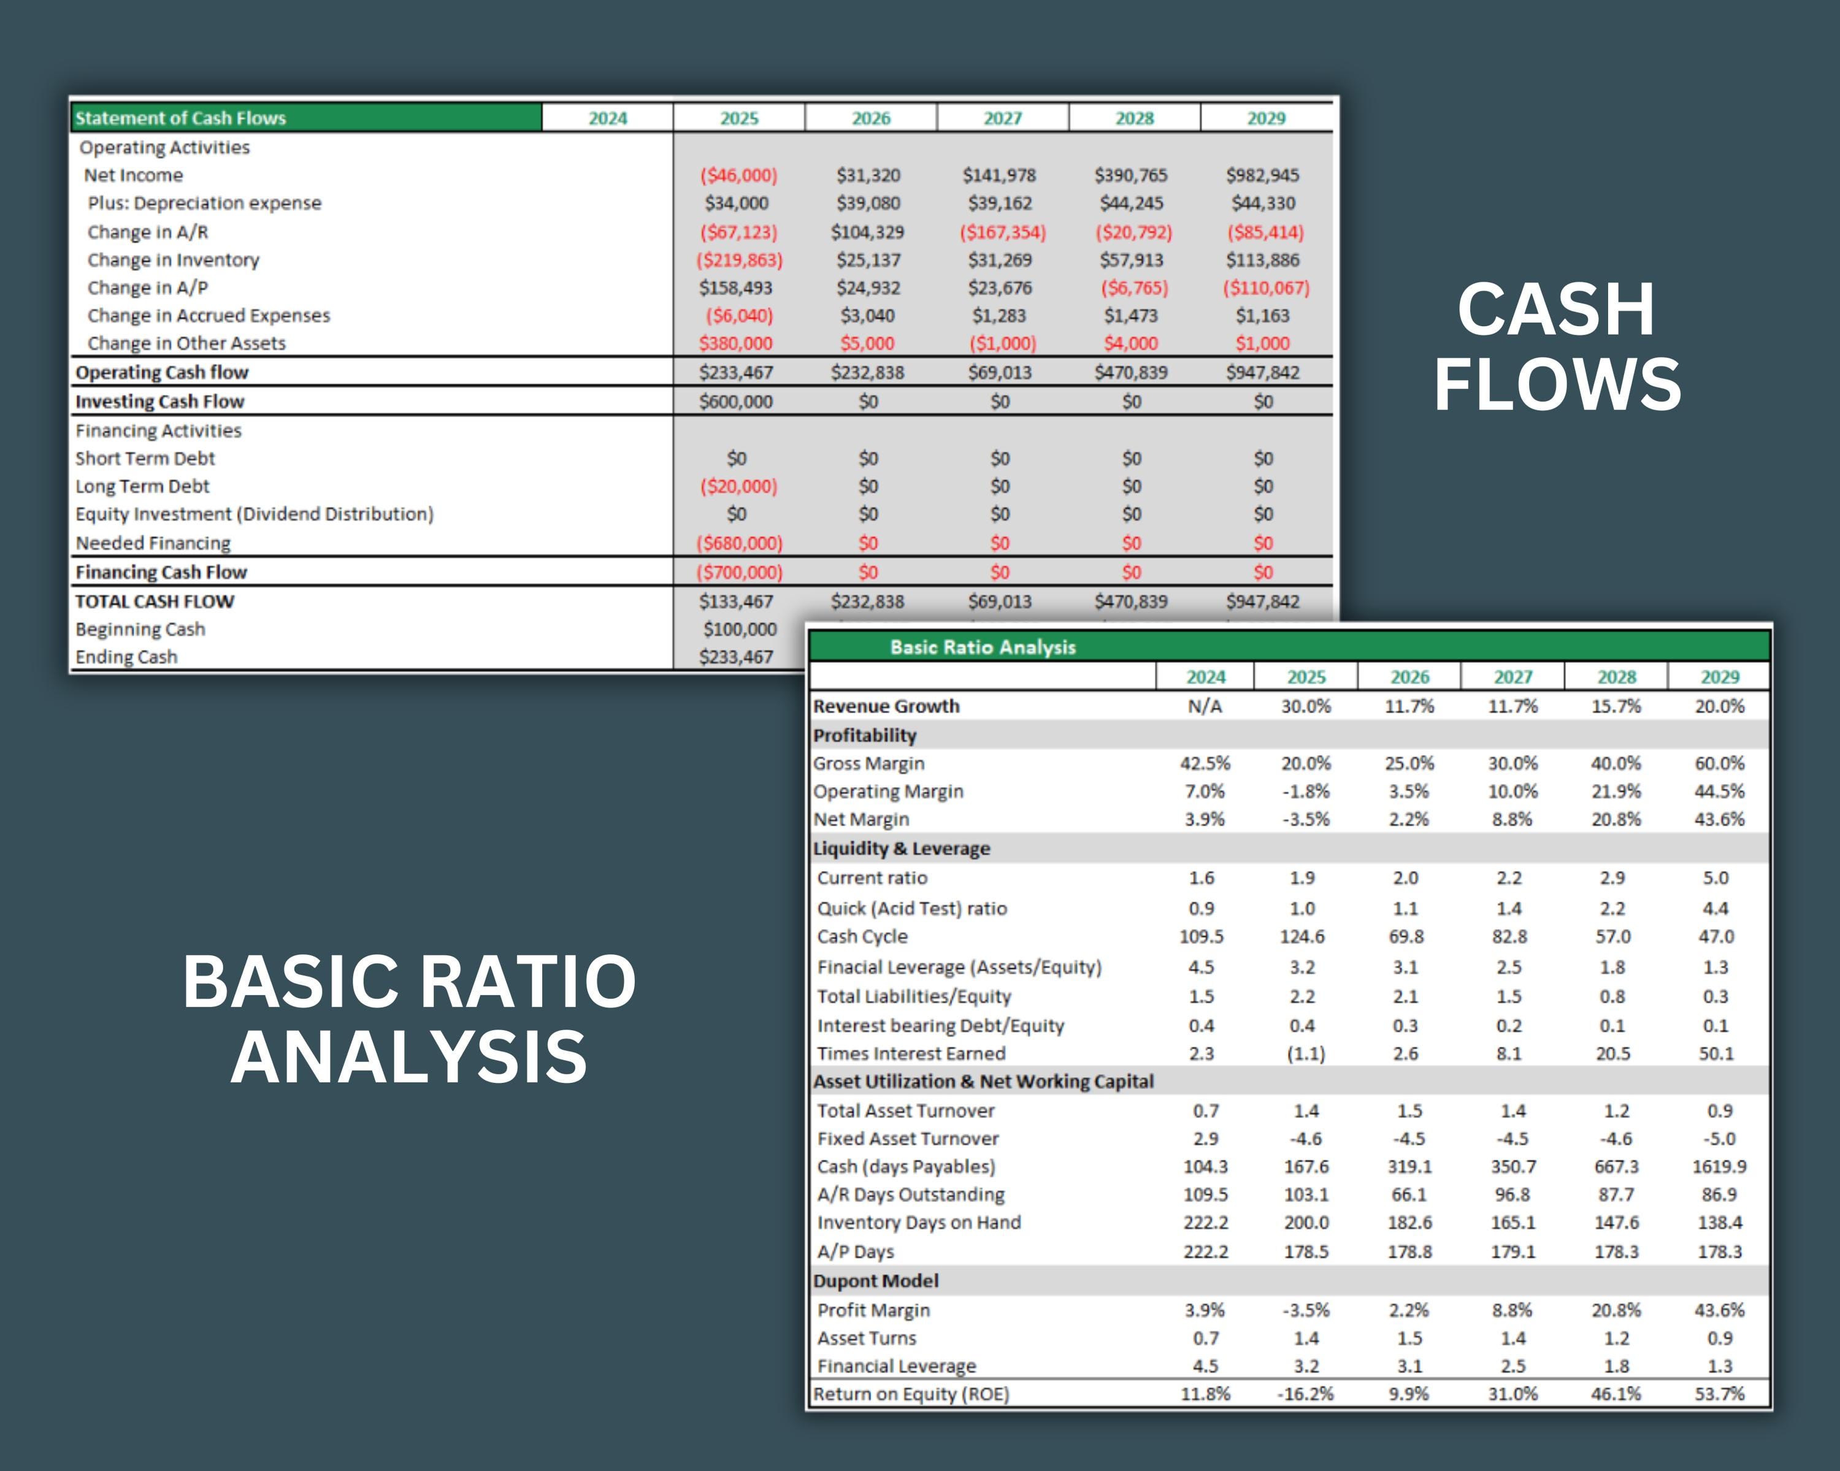Click the Gross Margin 2029 value 60.0%
Image resolution: width=1840 pixels, height=1471 pixels.
coord(1720,763)
